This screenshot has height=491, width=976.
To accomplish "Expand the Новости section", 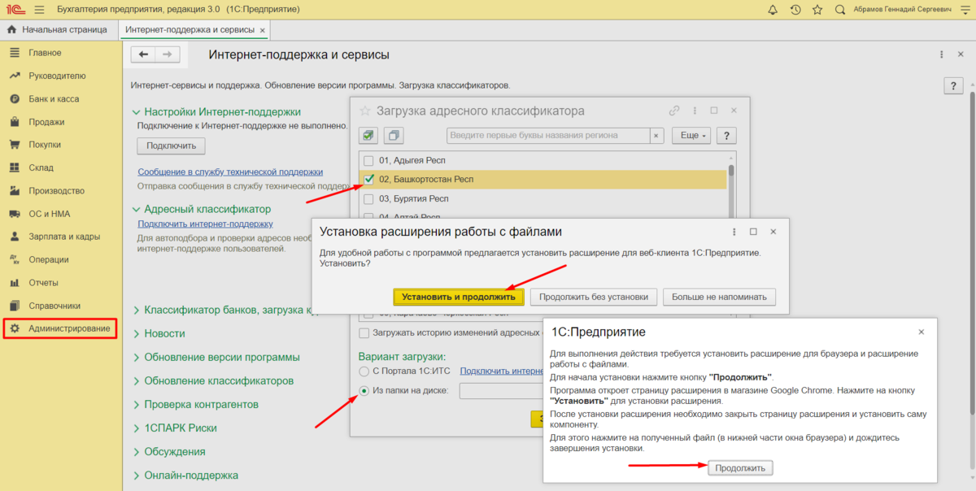I will (x=137, y=333).
